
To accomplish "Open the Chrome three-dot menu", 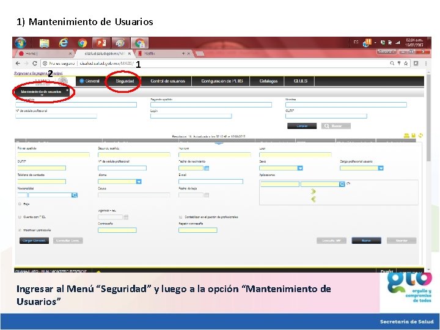I will [426, 64].
